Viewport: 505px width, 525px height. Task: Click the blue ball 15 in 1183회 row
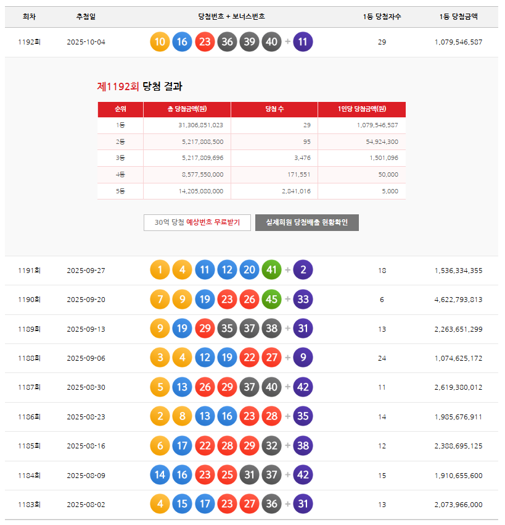(x=182, y=504)
